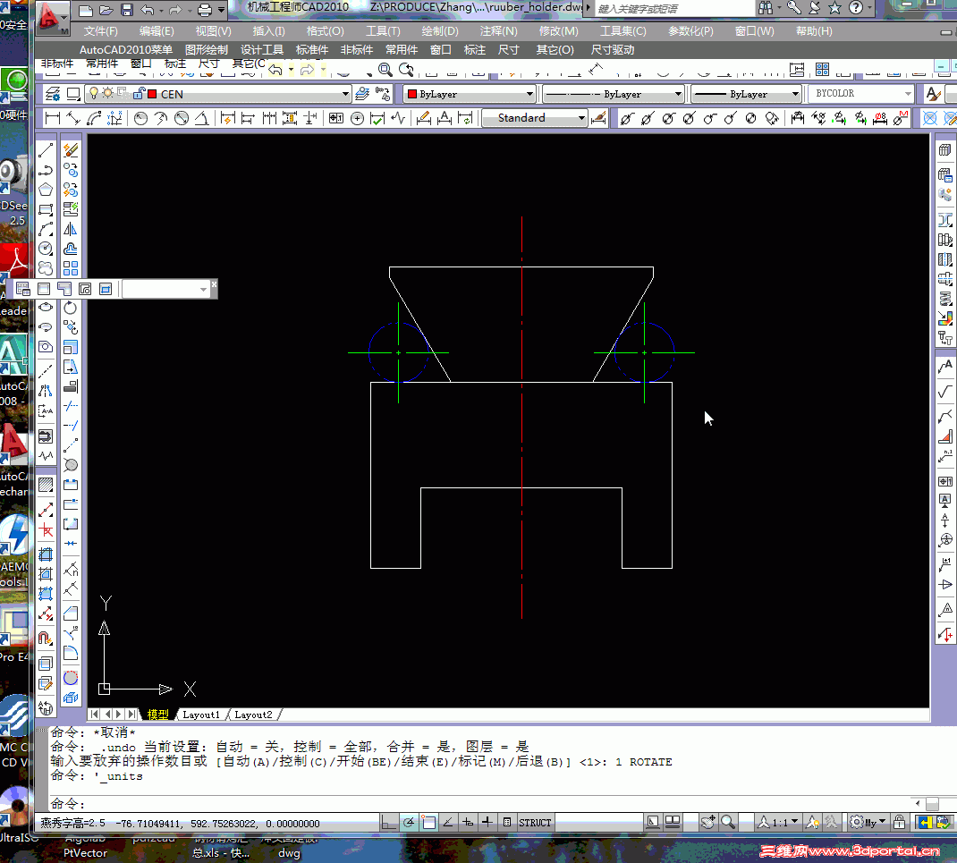Open the 修改(M) menu
The width and height of the screenshot is (957, 863).
[x=558, y=31]
